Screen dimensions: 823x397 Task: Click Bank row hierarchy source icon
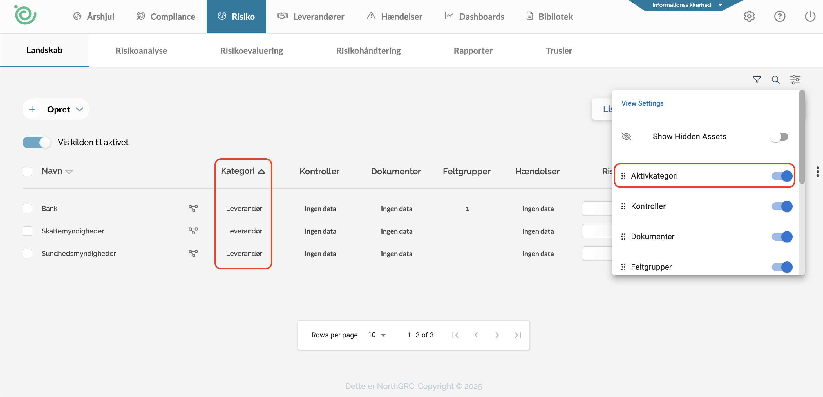(193, 208)
